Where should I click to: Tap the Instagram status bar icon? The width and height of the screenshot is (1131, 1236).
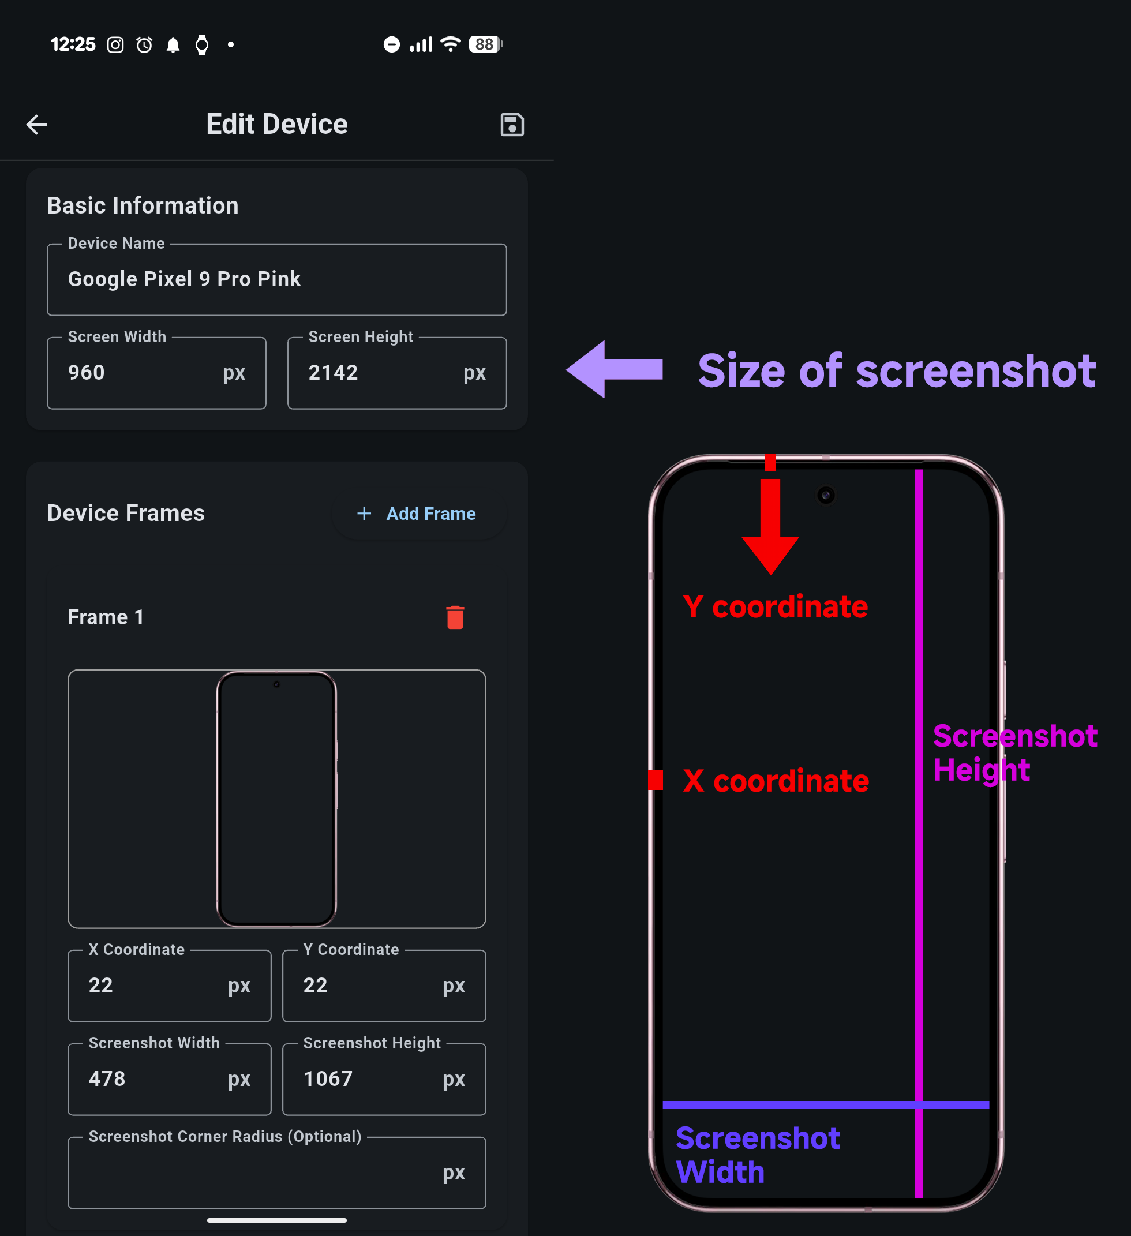pyautogui.click(x=115, y=44)
